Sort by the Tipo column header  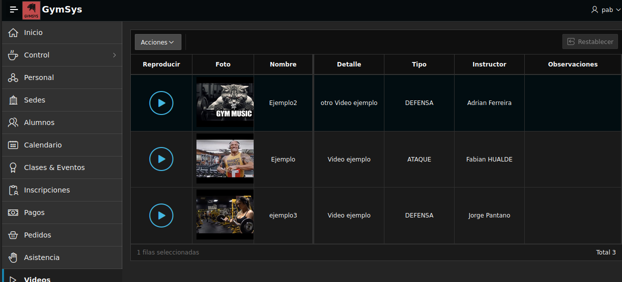click(419, 64)
